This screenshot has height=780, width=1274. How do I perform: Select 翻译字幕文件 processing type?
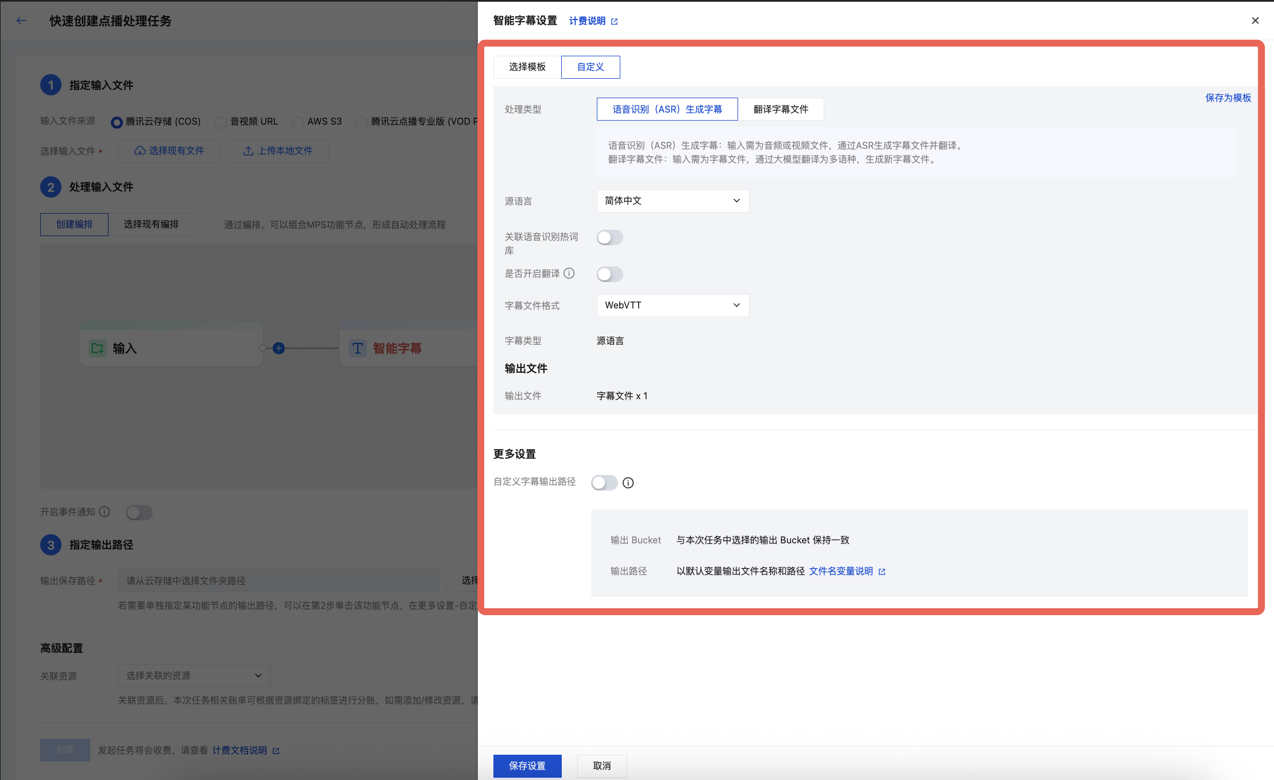781,109
